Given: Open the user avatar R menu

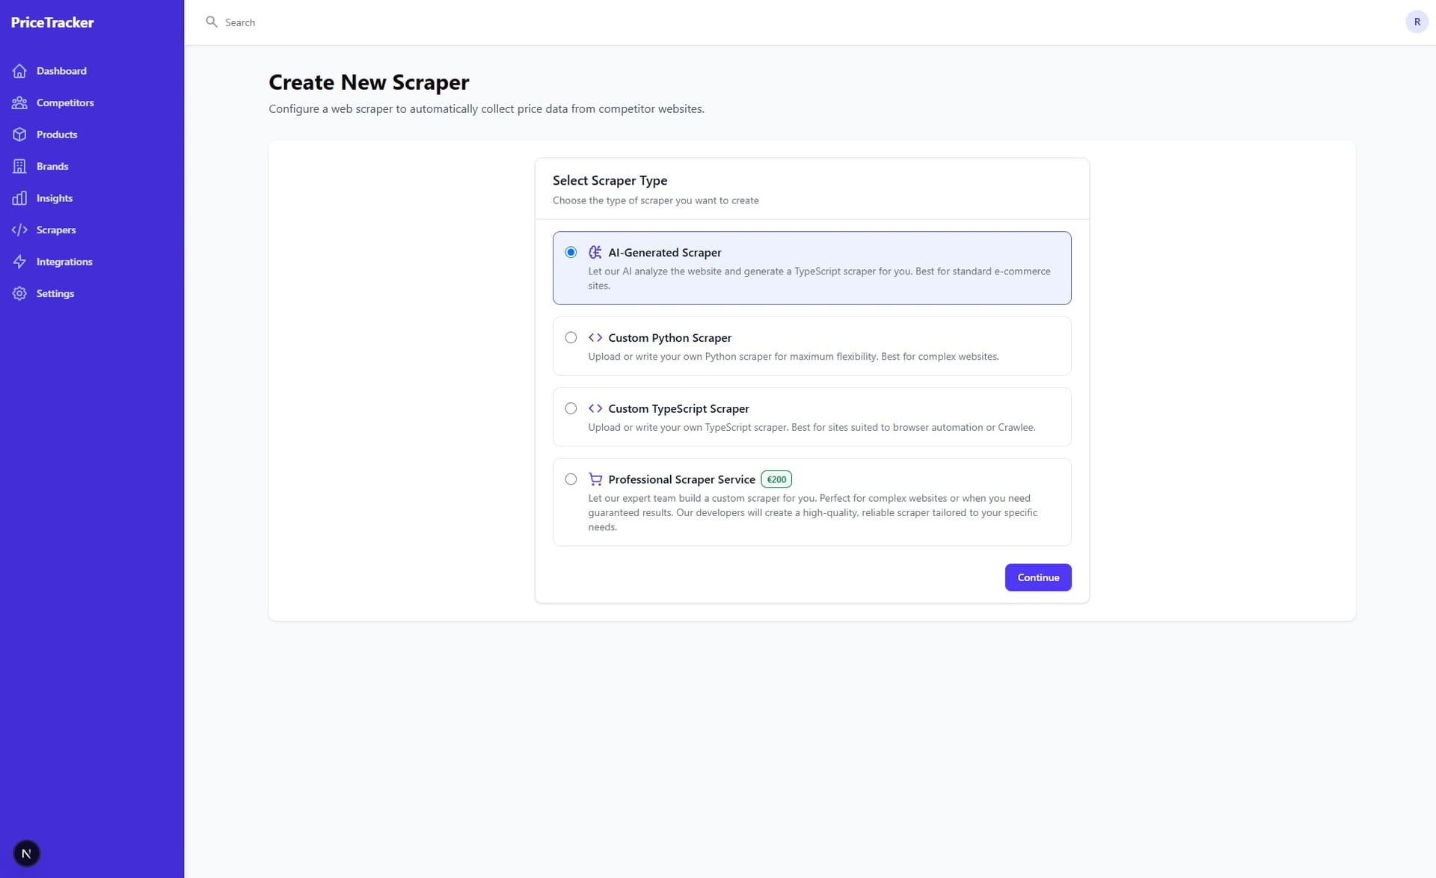Looking at the screenshot, I should click(x=1417, y=22).
